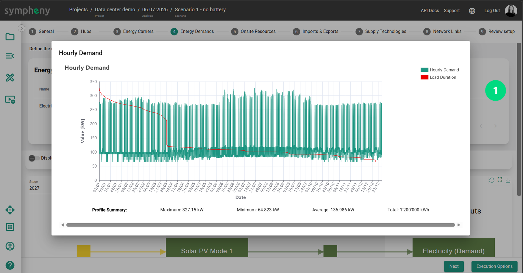Open Data center demo breadcrumb

click(x=115, y=10)
